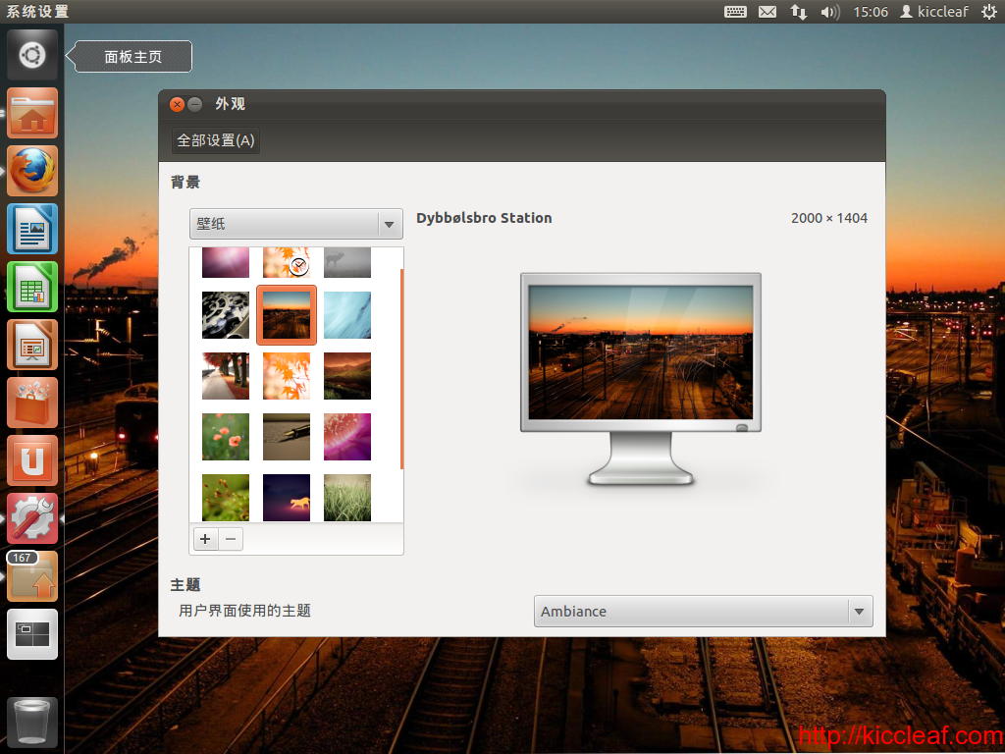The image size is (1005, 754).
Task: Click the 15:06 clock in the panel
Action: point(871,12)
